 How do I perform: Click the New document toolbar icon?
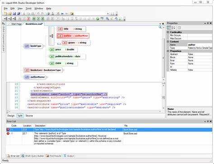click(x=5, y=14)
